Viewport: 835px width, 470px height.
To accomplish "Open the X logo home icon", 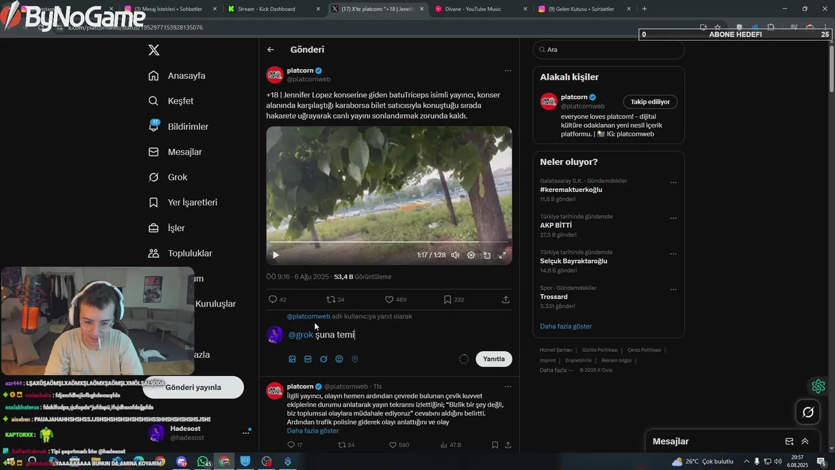I will click(x=154, y=50).
